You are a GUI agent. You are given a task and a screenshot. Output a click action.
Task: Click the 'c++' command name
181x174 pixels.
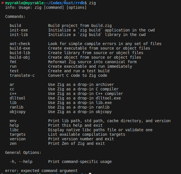pyautogui.click(x=13, y=94)
